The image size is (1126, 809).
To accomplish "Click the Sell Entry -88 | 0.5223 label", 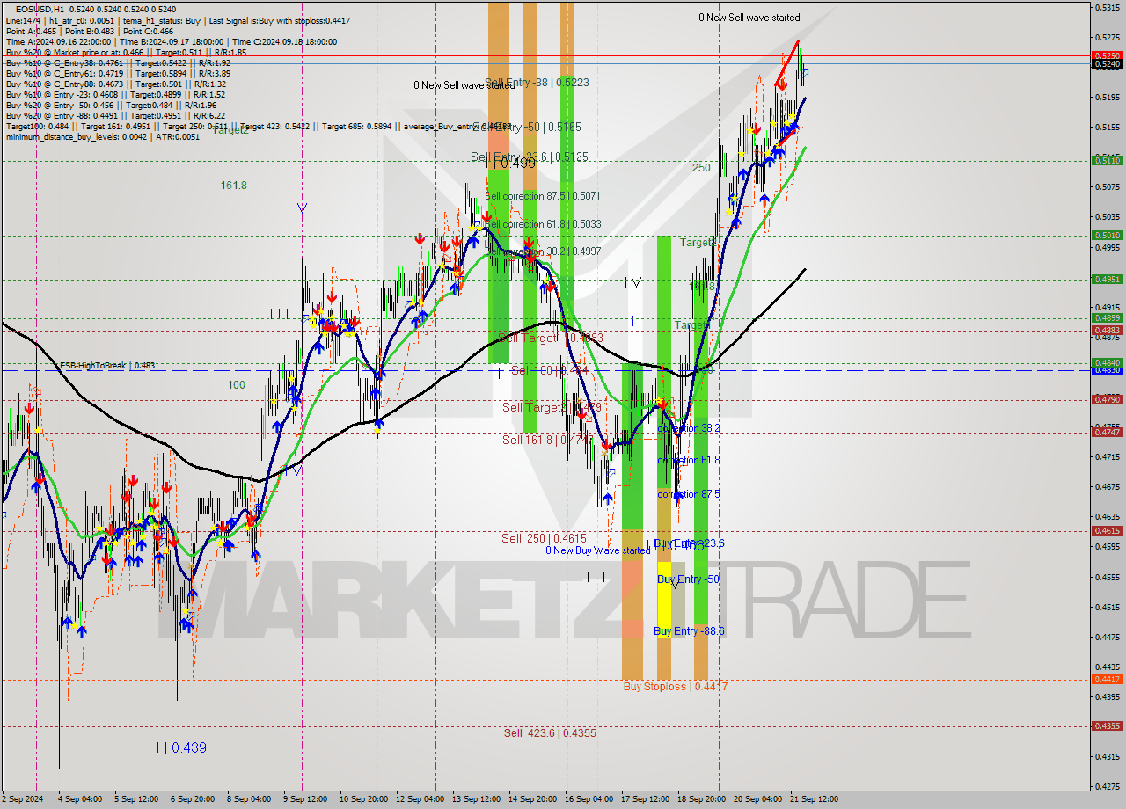I will tap(537, 82).
